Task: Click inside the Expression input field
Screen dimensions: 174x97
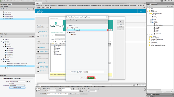Action: click(x=90, y=72)
